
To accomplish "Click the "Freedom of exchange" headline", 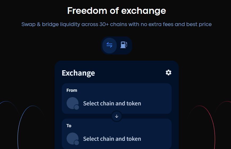I will tap(116, 11).
